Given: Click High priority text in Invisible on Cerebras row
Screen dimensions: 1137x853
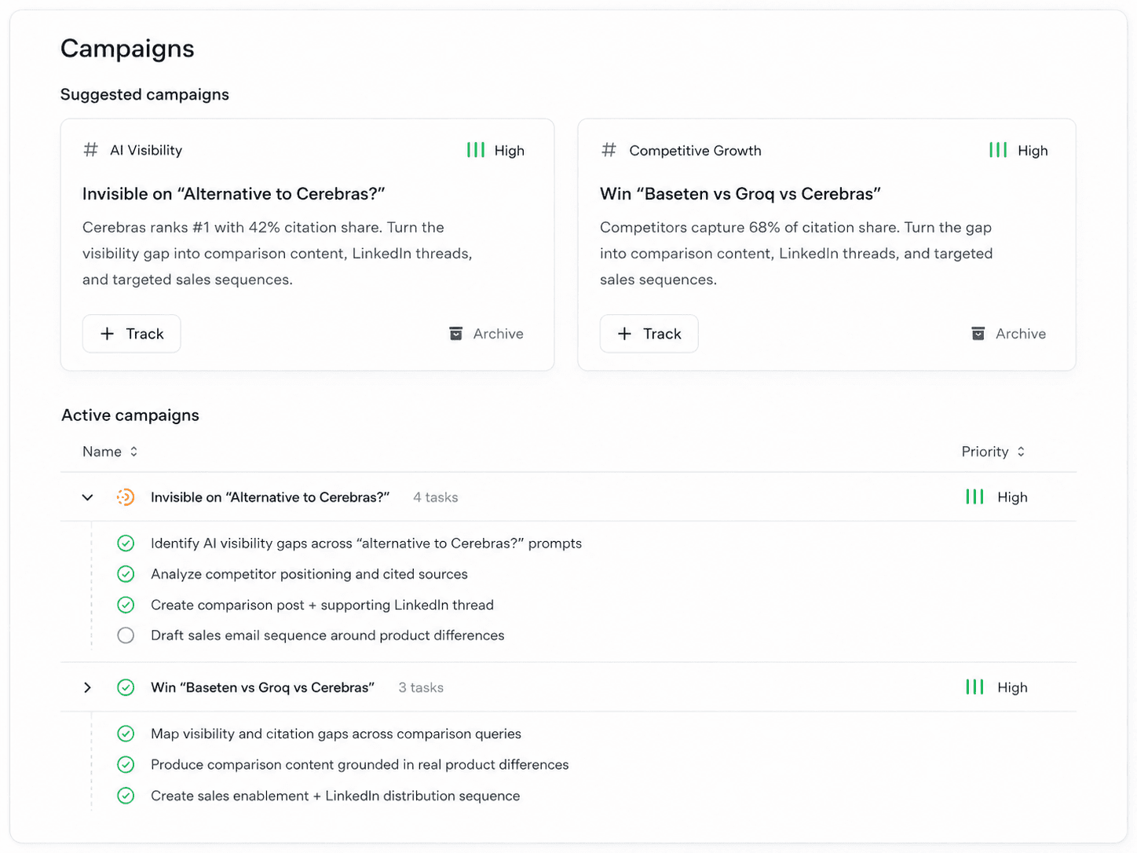Looking at the screenshot, I should (1012, 497).
